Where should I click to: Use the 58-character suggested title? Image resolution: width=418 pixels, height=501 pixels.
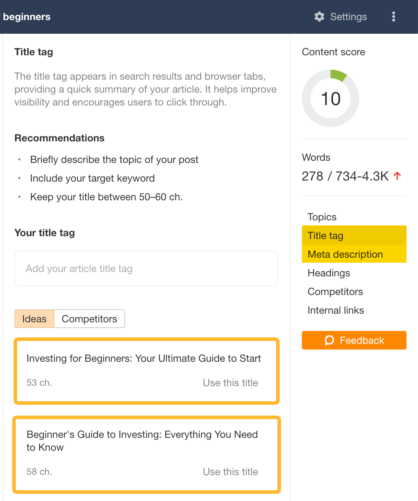(231, 472)
